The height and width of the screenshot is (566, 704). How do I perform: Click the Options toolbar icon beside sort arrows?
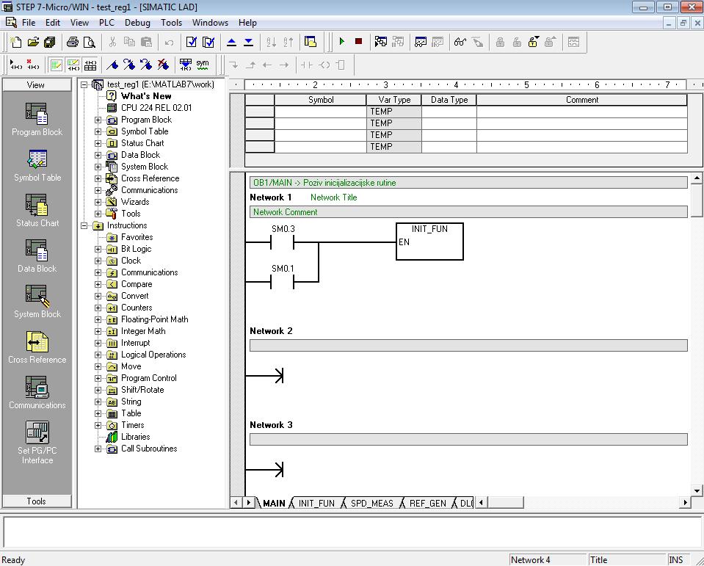[x=311, y=42]
